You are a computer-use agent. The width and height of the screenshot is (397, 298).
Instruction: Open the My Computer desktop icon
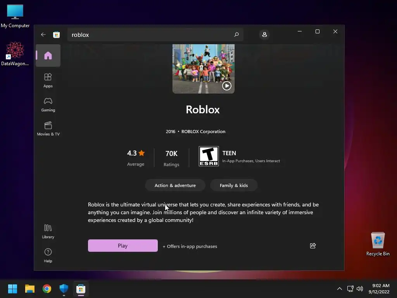click(15, 16)
